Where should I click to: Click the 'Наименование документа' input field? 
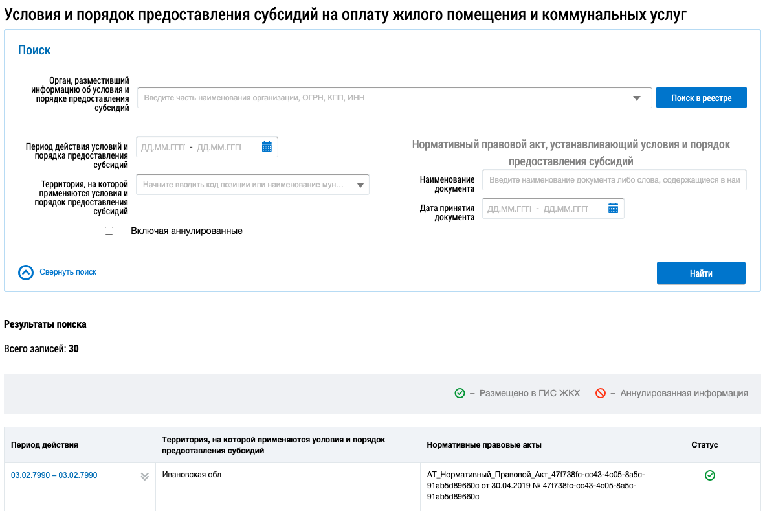point(614,181)
